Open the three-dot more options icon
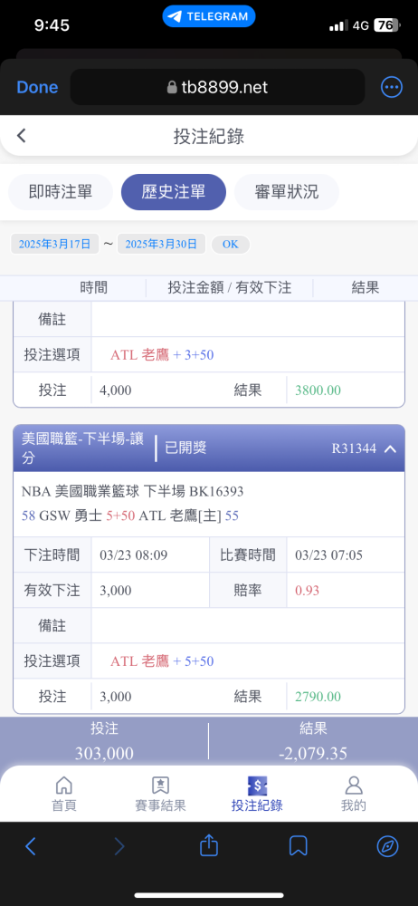This screenshot has width=418, height=906. [392, 87]
